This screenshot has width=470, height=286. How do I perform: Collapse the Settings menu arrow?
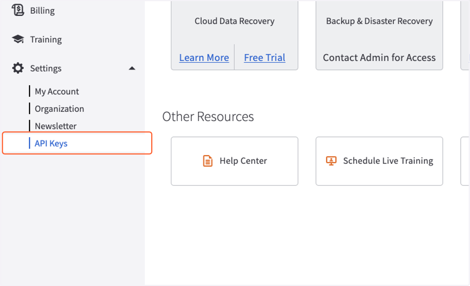132,68
